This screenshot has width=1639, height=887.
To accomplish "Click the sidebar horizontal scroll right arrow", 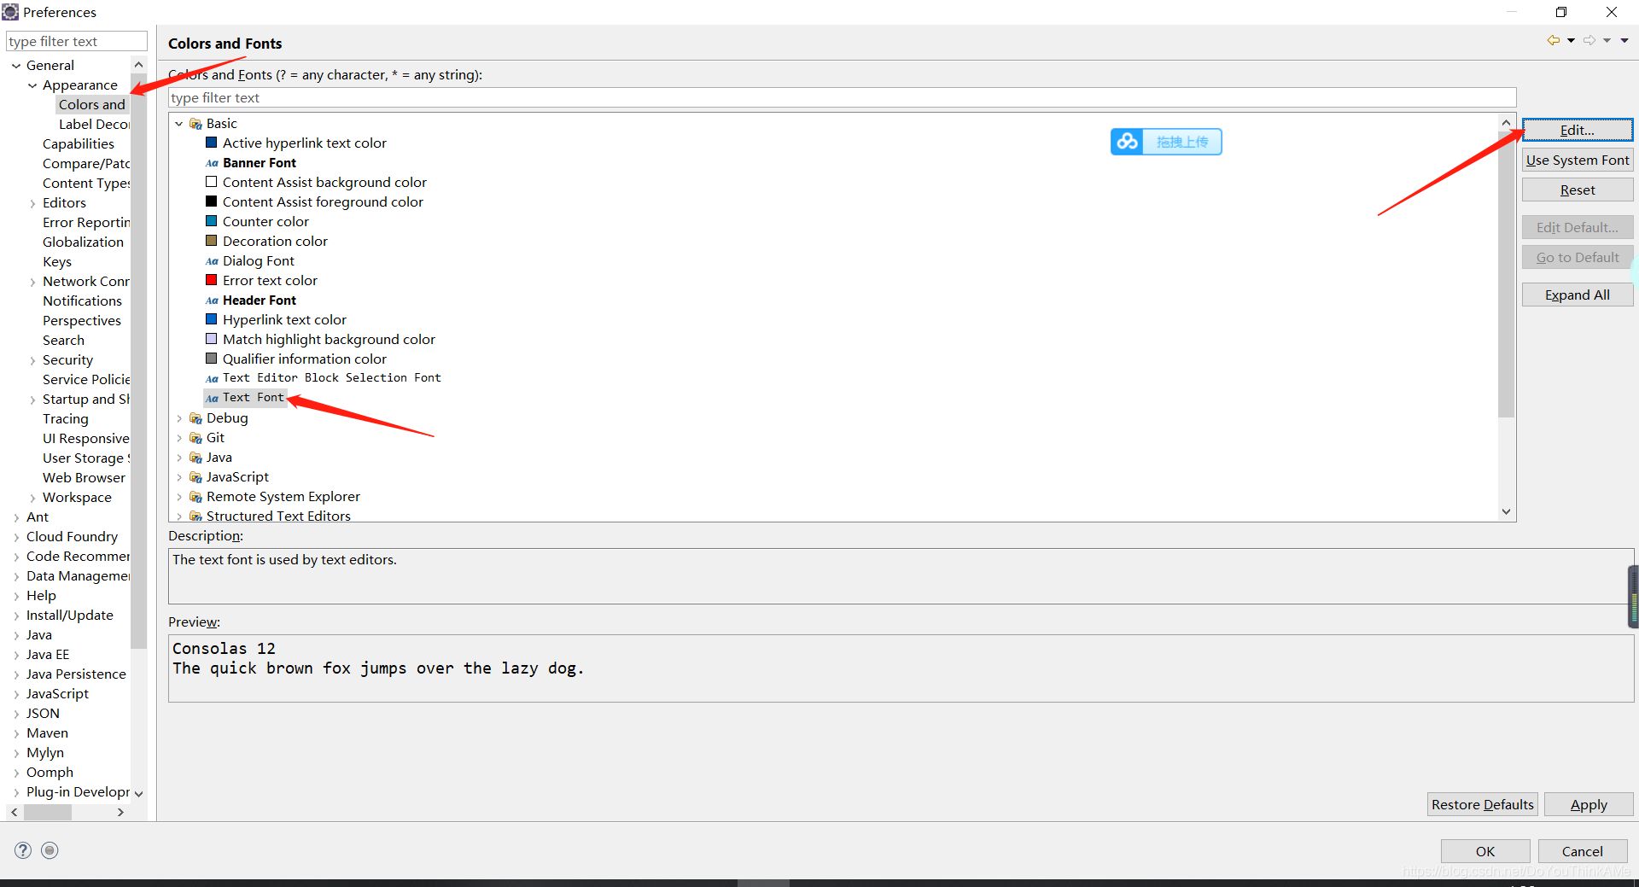I will click(120, 812).
